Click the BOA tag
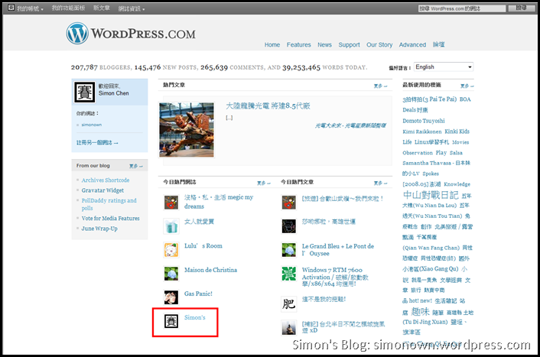 click(x=465, y=99)
